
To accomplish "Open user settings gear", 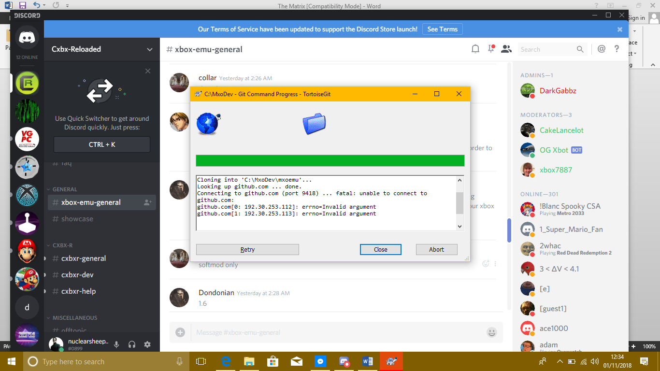I will coord(147,344).
